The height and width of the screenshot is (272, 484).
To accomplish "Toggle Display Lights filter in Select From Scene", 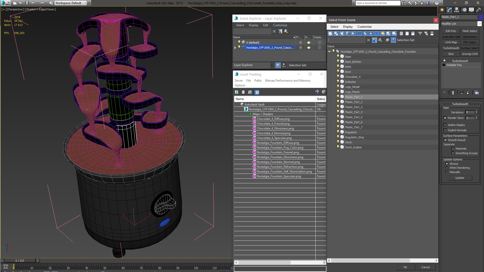I will click(x=342, y=33).
